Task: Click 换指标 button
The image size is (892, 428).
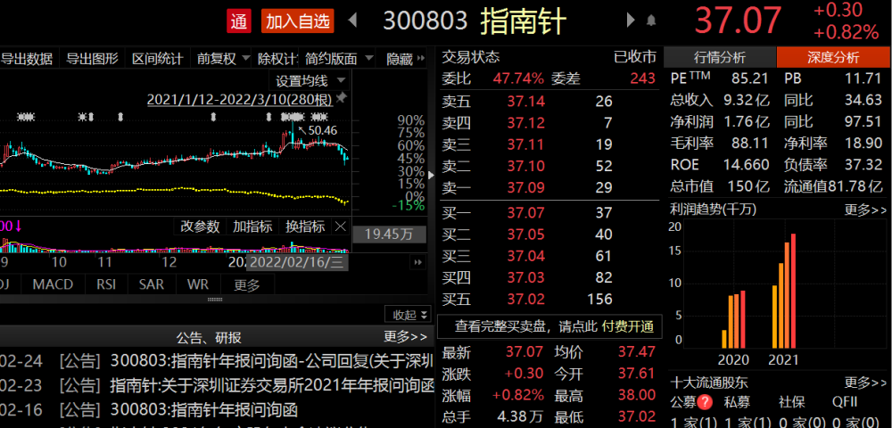Action: pos(305,226)
